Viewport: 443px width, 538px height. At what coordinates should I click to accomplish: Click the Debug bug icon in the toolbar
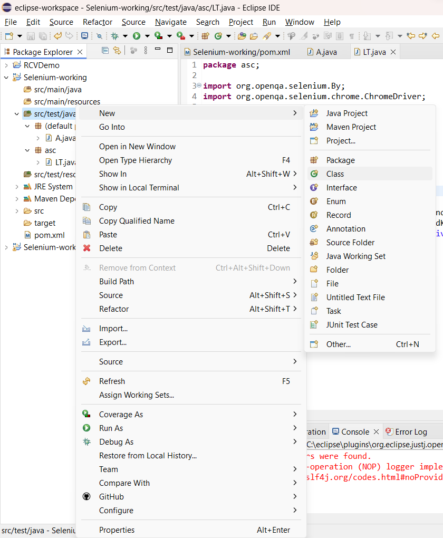[x=114, y=36]
